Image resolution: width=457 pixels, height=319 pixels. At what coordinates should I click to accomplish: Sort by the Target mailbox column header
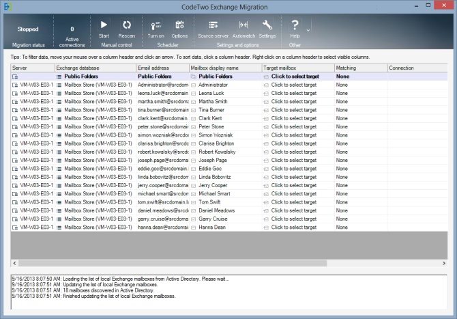coord(298,68)
